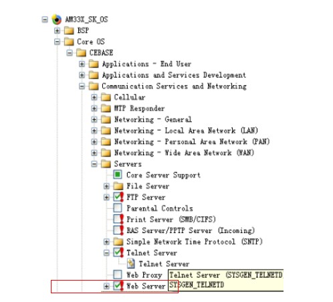This screenshot has height=302, width=333.
Task: Uncheck the FTP Server checkbox
Action: click(x=118, y=197)
